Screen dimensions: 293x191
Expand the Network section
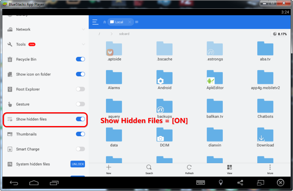(83, 29)
